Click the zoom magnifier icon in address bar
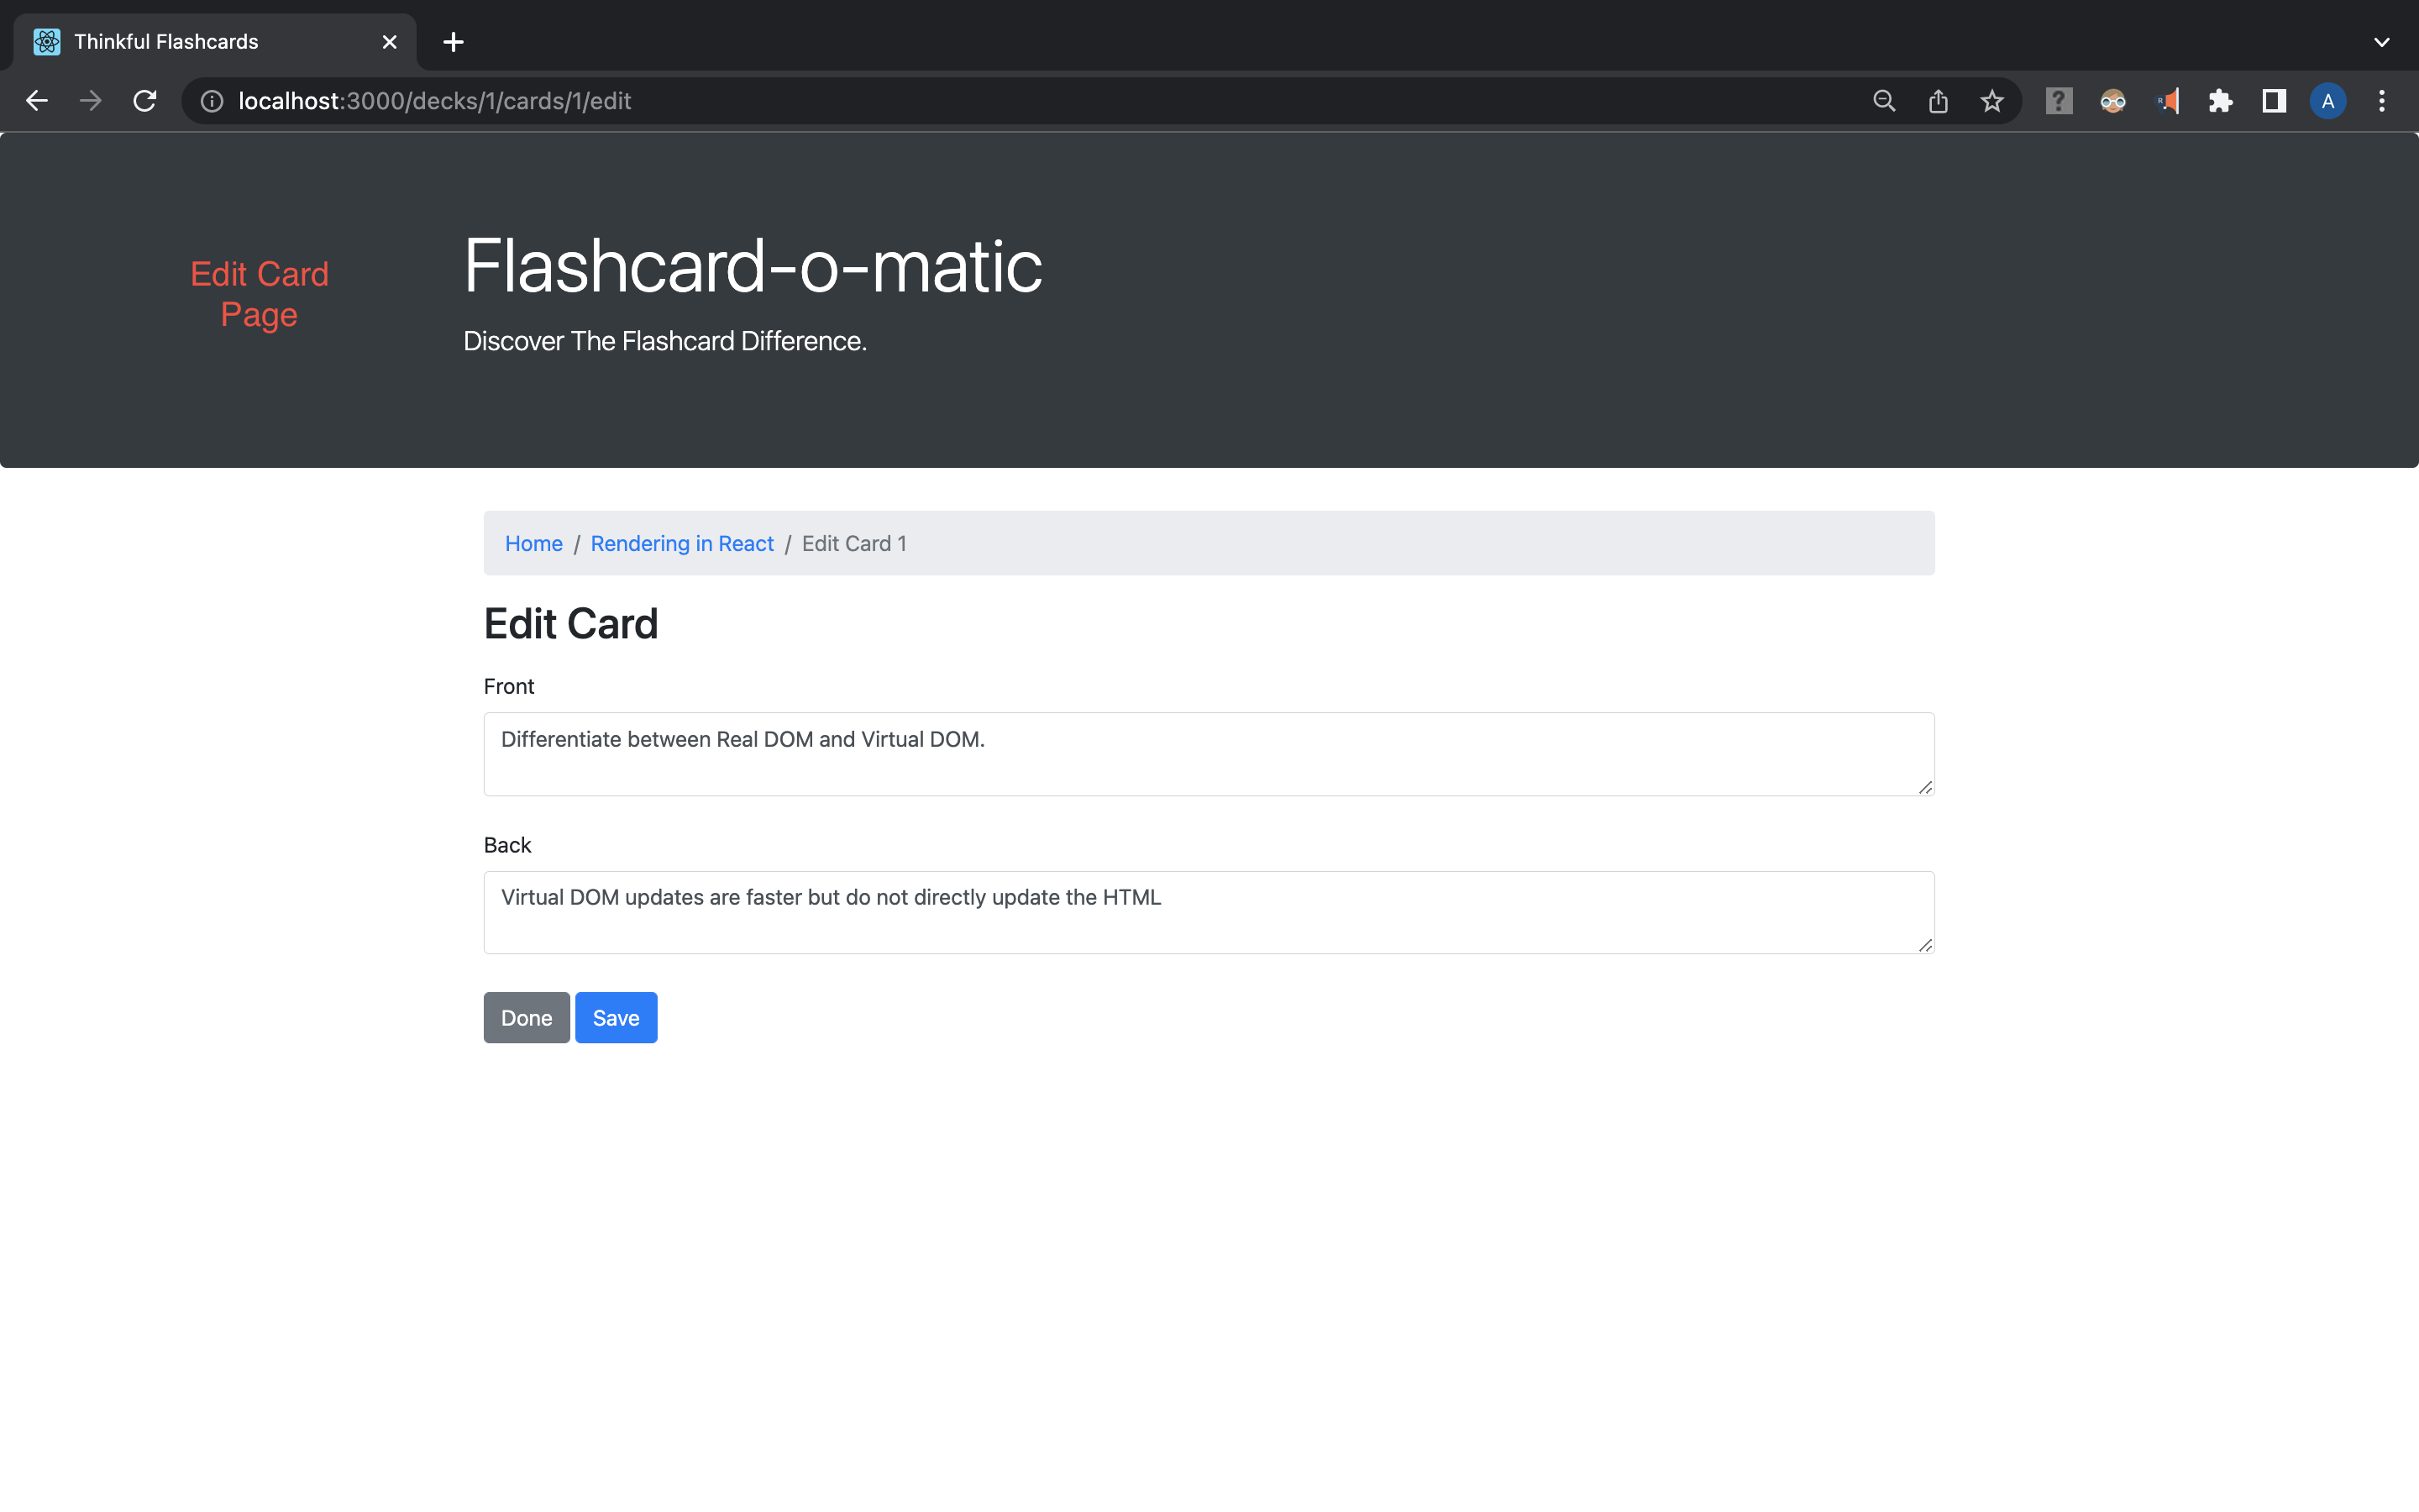The height and width of the screenshot is (1512, 2419). pos(1883,100)
